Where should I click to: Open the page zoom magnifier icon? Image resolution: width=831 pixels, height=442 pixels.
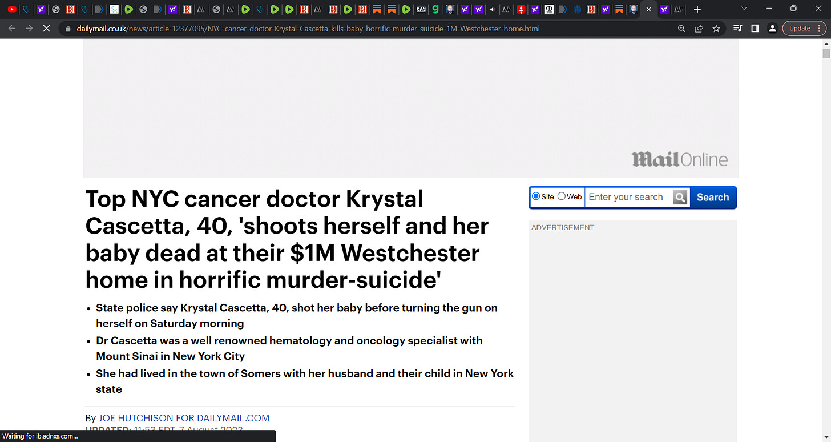[681, 29]
